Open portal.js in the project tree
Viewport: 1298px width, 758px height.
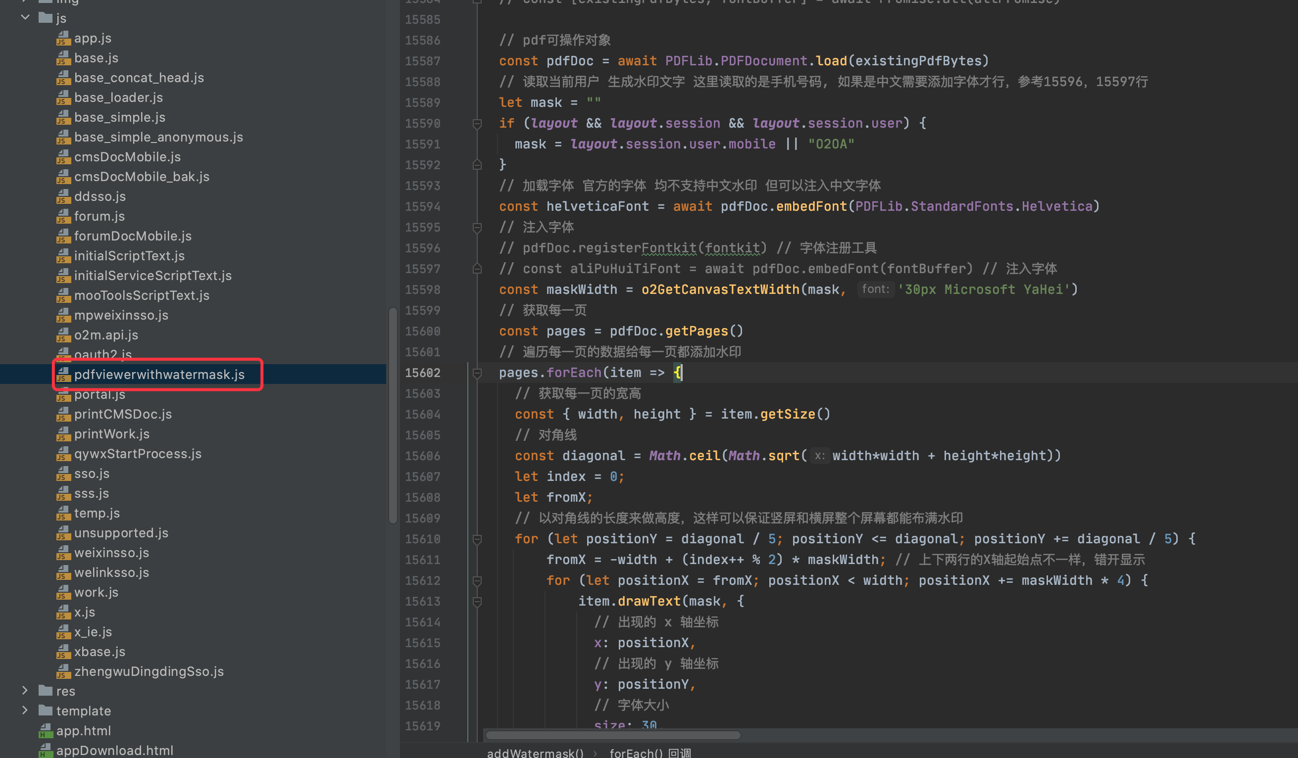[x=100, y=394]
